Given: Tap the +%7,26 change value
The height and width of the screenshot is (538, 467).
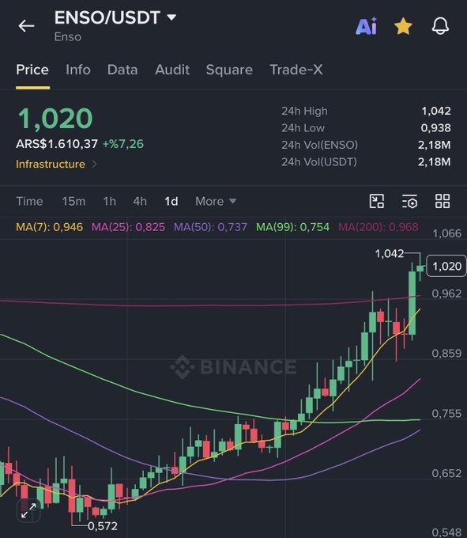Looking at the screenshot, I should (x=123, y=144).
